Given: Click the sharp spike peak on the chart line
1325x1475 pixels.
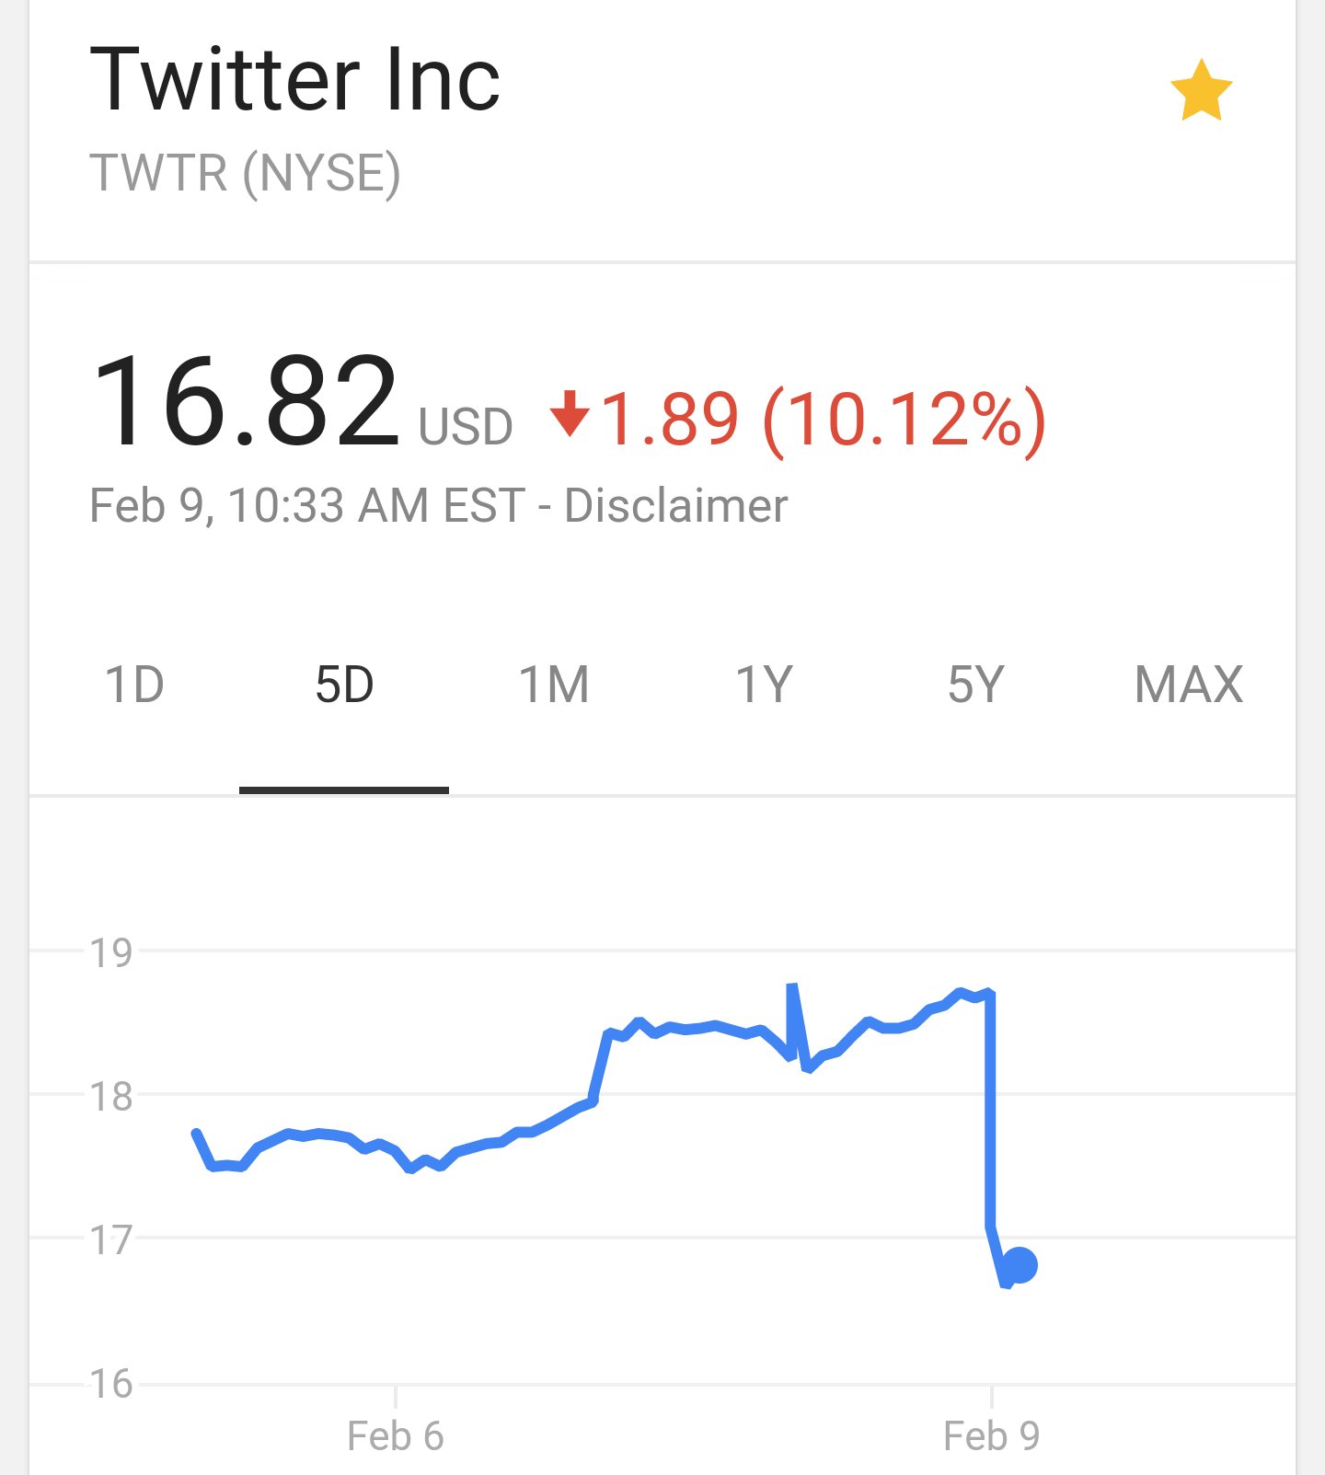Looking at the screenshot, I should tap(791, 986).
